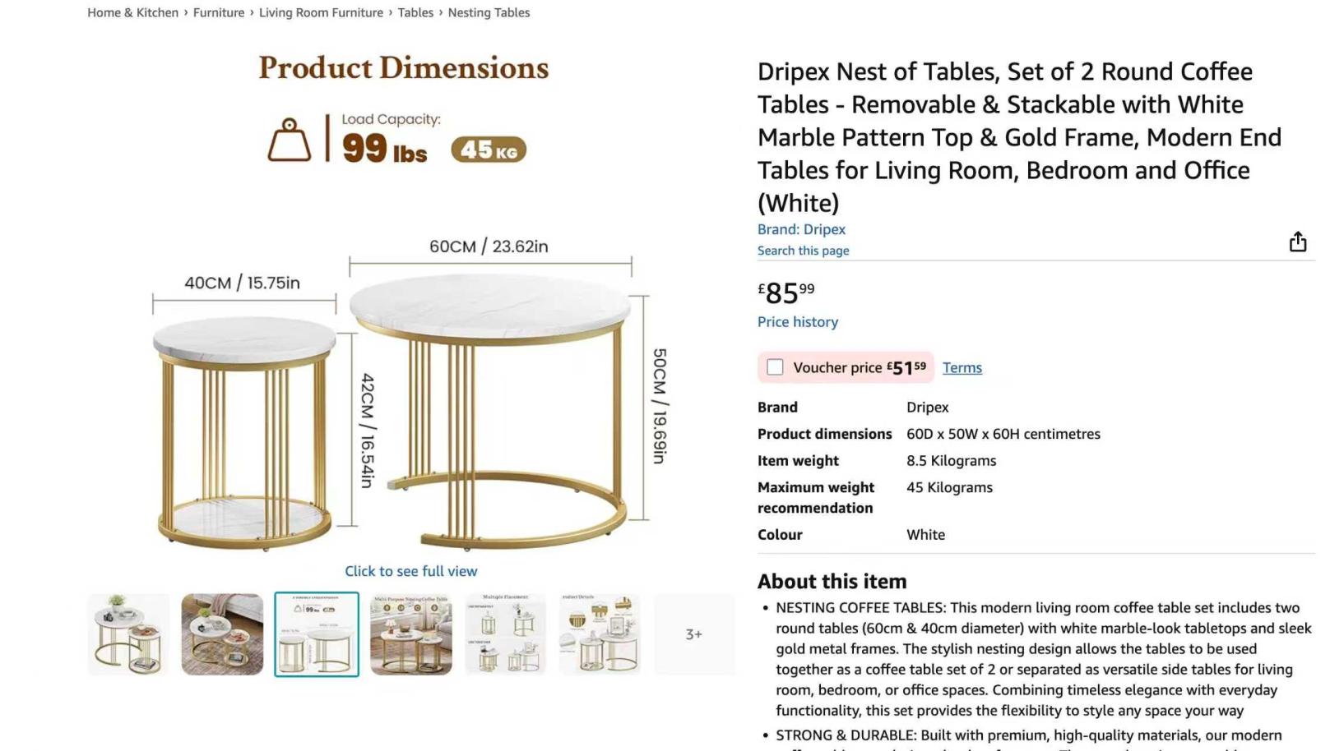1330x751 pixels.
Task: Show the Product Details thumbnail
Action: coord(600,634)
